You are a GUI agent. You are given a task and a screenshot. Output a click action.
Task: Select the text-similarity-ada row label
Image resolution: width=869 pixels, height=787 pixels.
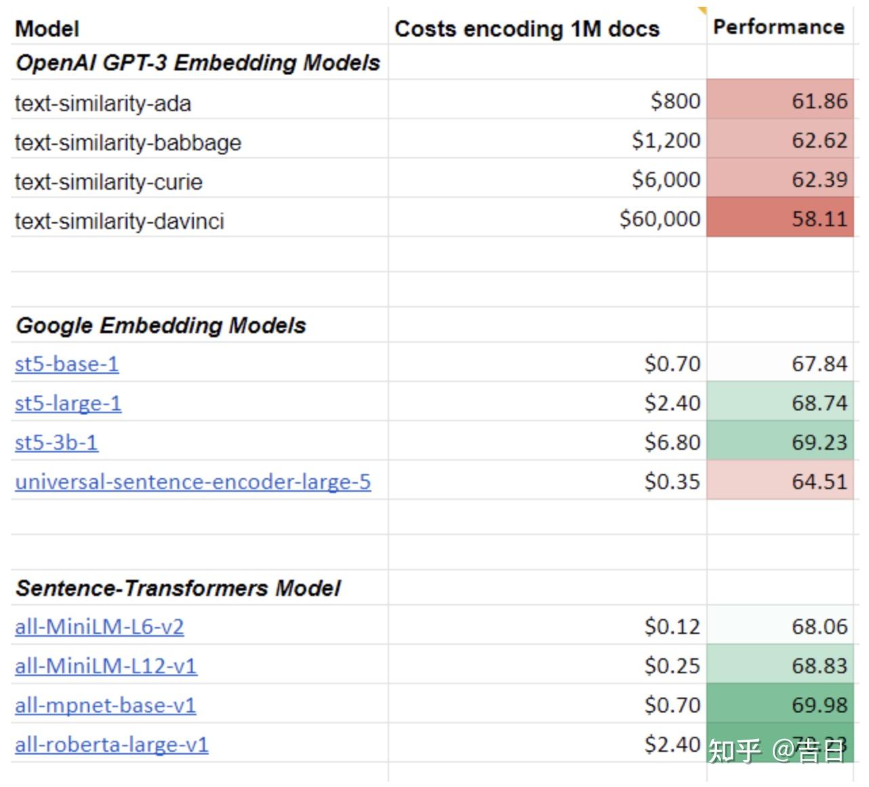[x=103, y=103]
